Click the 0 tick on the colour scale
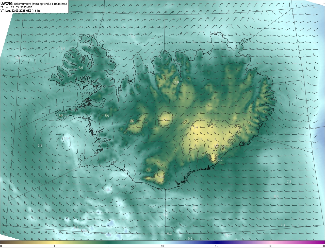The width and height of the screenshot is (325, 248). point(1,246)
